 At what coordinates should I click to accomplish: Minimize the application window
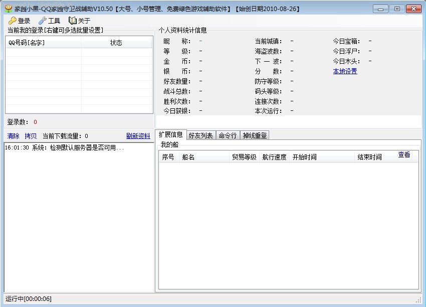380,9
